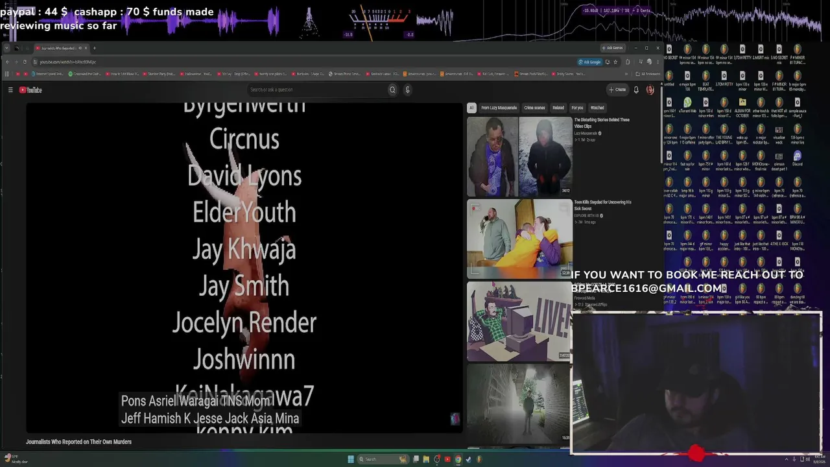Image resolution: width=830 pixels, height=467 pixels.
Task: Open the Chrome extensions puzzle icon
Action: 628,62
